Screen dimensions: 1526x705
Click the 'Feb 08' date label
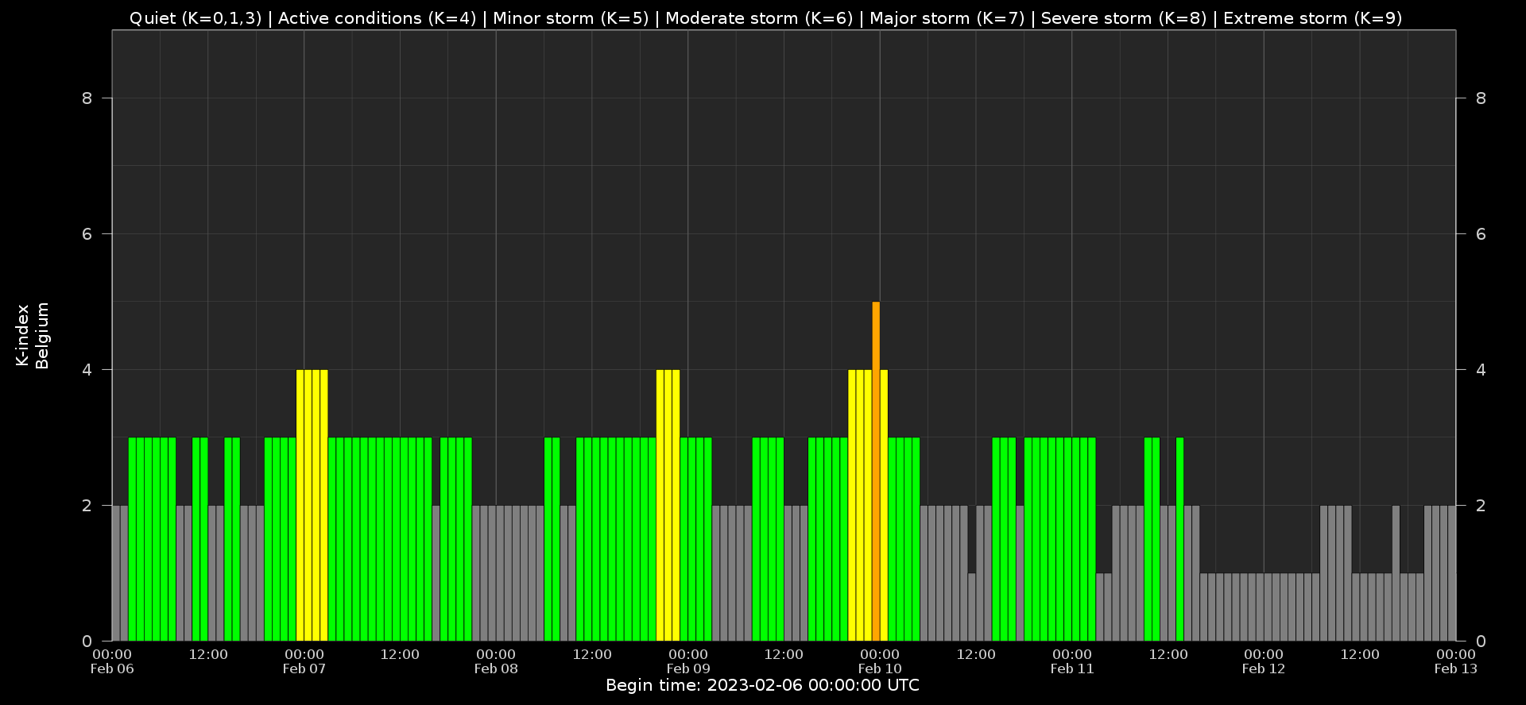pyautogui.click(x=496, y=668)
